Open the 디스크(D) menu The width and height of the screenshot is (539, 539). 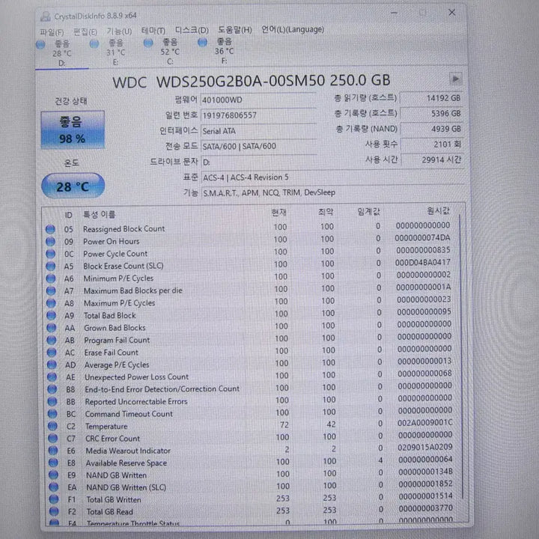coord(192,30)
